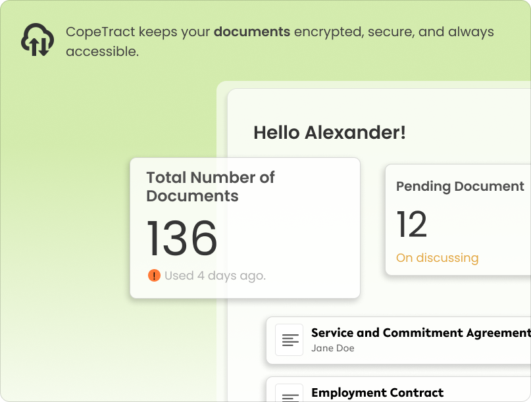This screenshot has height=402, width=531.
Task: Select the Pending Document heading
Action: coord(460,186)
